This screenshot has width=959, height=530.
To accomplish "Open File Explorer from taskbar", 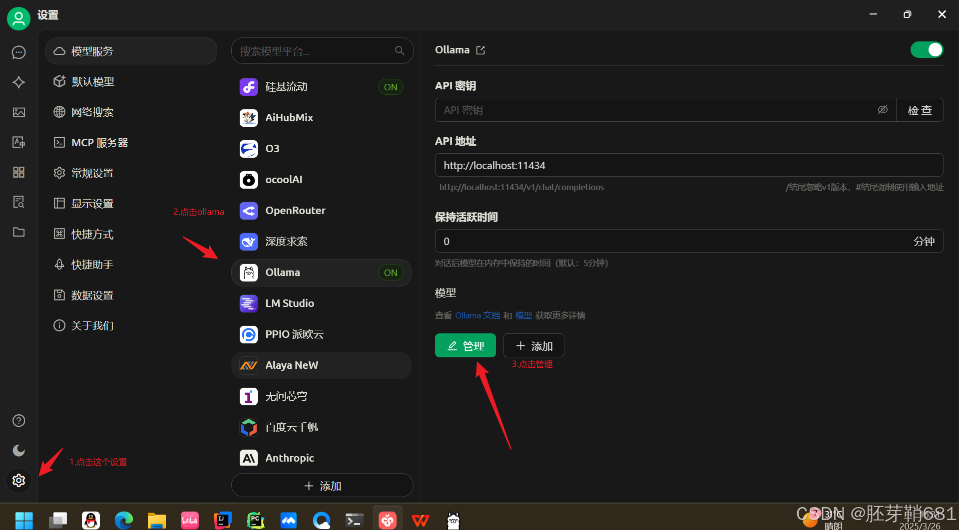I will tap(156, 520).
